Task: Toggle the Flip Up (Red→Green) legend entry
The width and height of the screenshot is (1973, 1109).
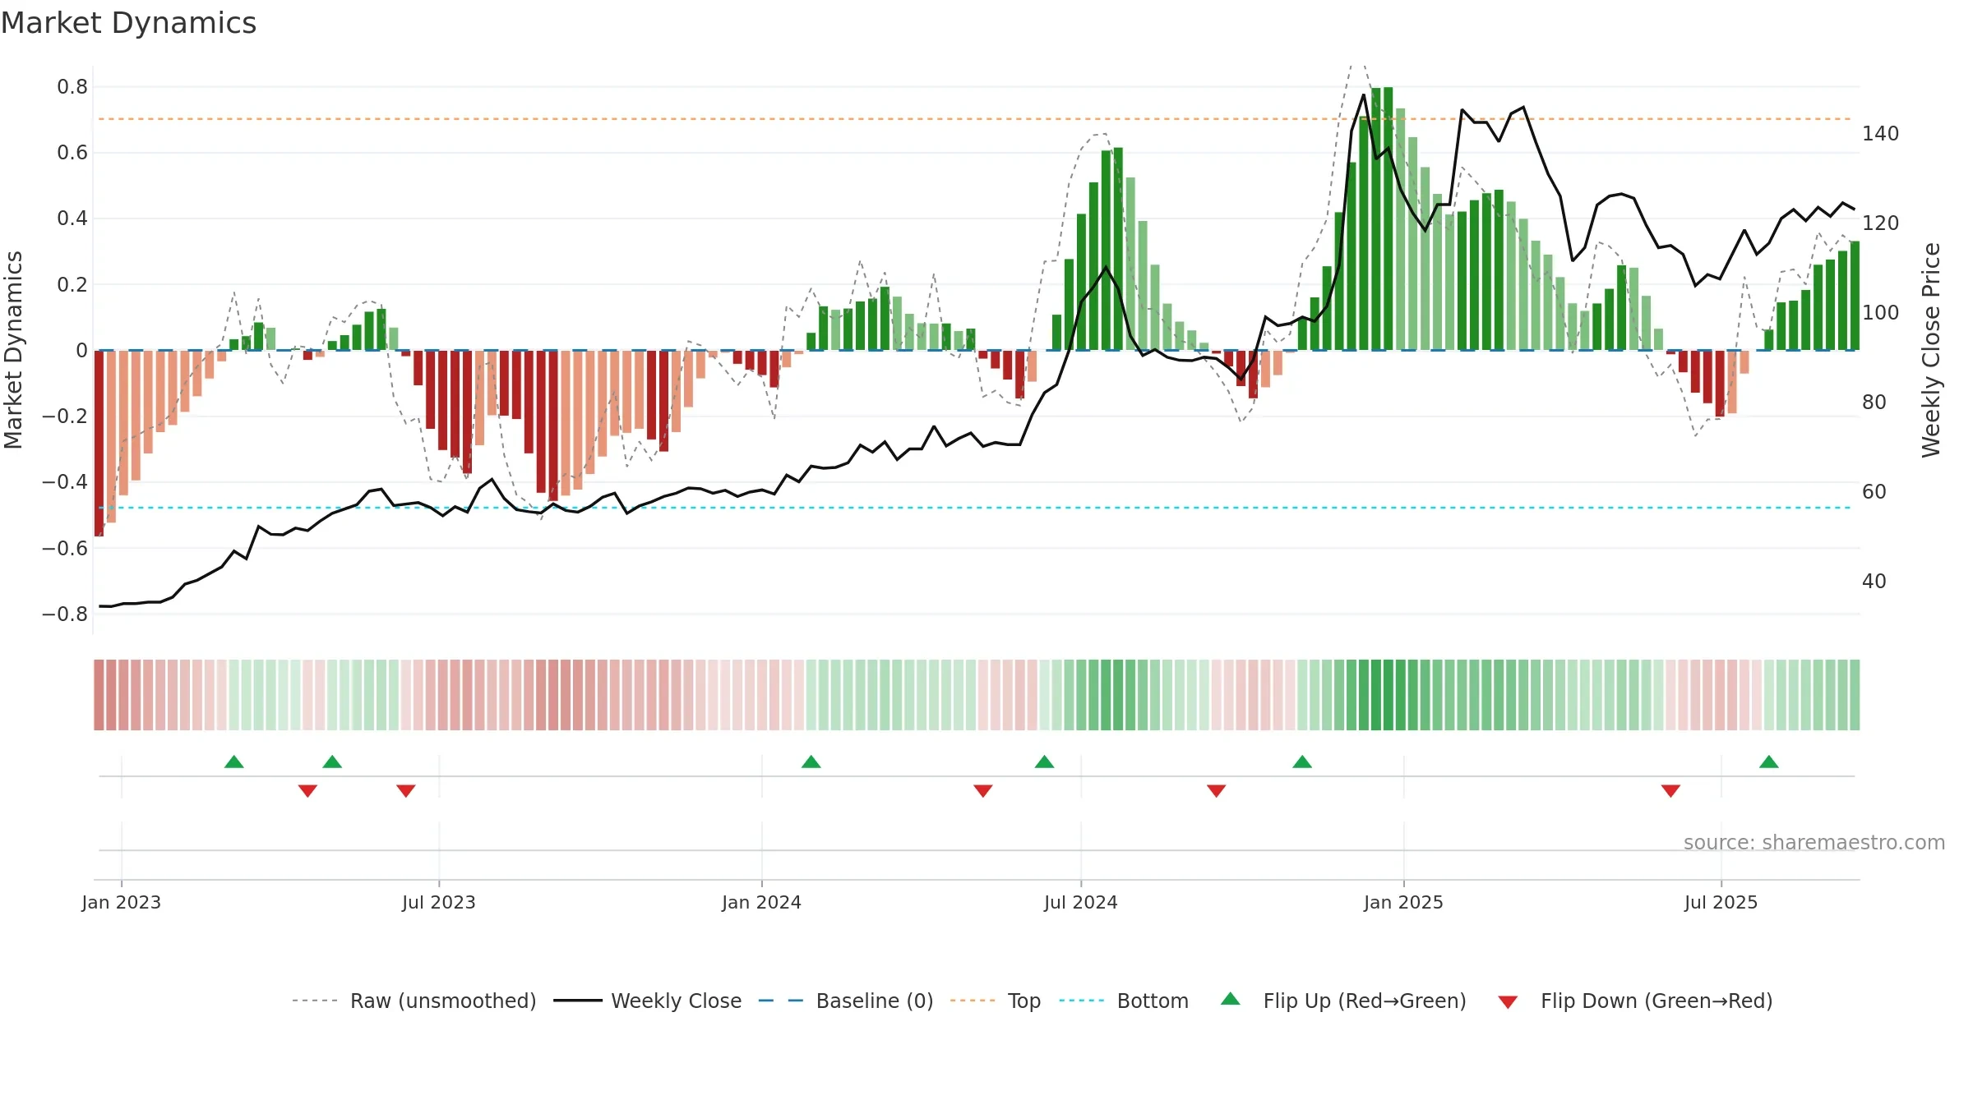Action: 1343,1001
